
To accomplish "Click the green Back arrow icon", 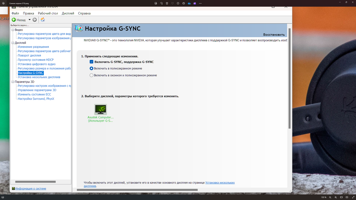I will (14, 20).
